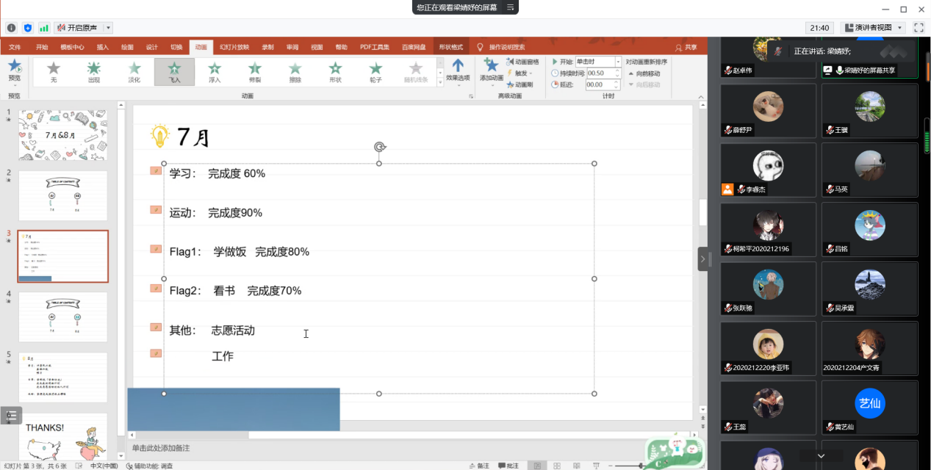Open the 插入 ribbon tab

click(x=103, y=47)
